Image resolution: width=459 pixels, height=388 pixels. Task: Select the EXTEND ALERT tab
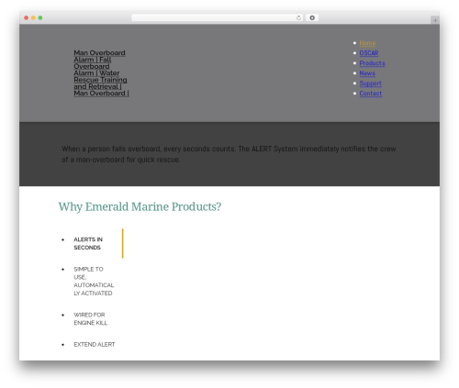click(x=95, y=344)
